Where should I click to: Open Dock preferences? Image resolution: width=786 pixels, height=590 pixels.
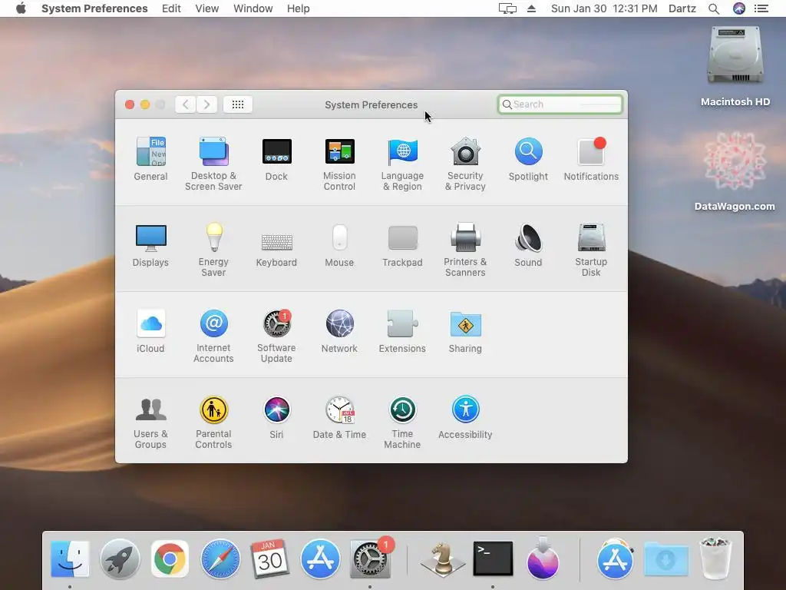point(276,158)
